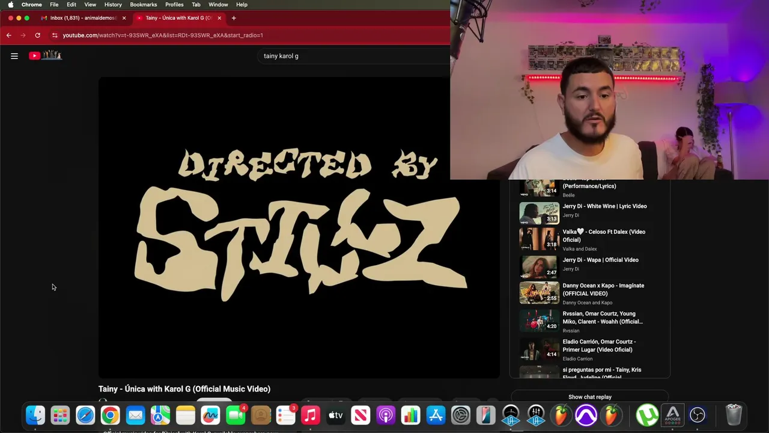Open a new Chrome tab with plus button
The width and height of the screenshot is (769, 433).
click(234, 18)
